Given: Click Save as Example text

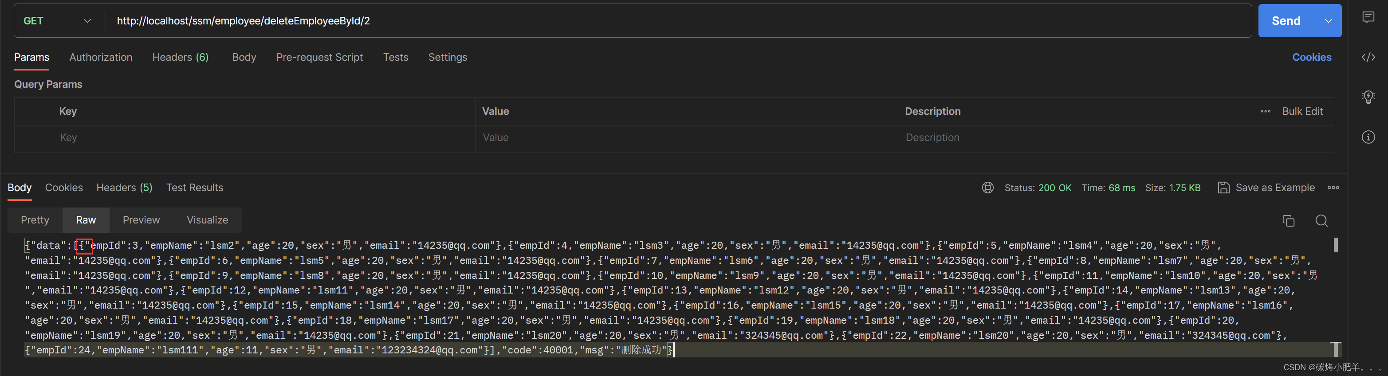Looking at the screenshot, I should (1275, 188).
